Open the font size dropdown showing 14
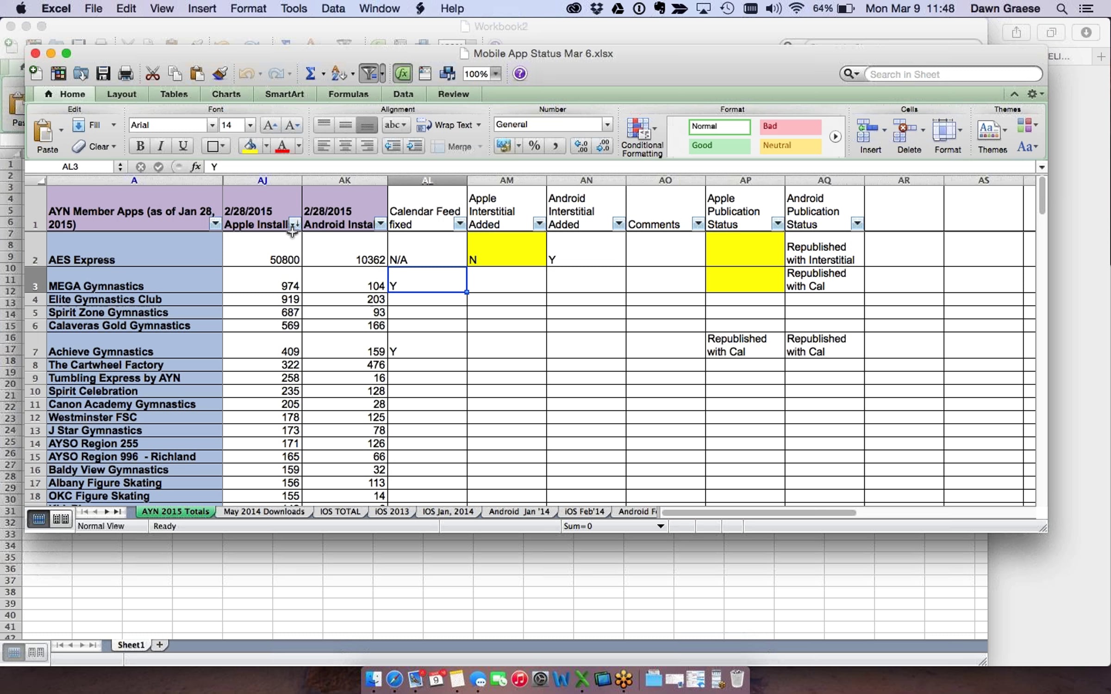 [x=250, y=125]
